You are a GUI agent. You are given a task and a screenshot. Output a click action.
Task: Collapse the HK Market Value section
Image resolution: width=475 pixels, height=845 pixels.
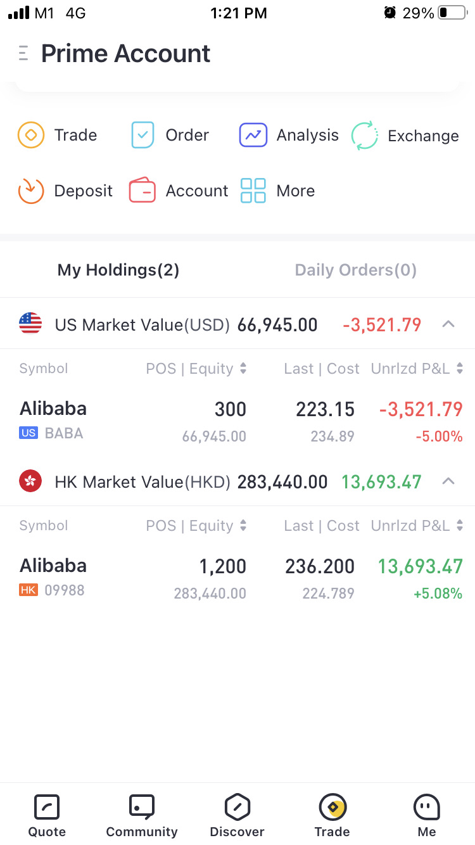click(448, 481)
